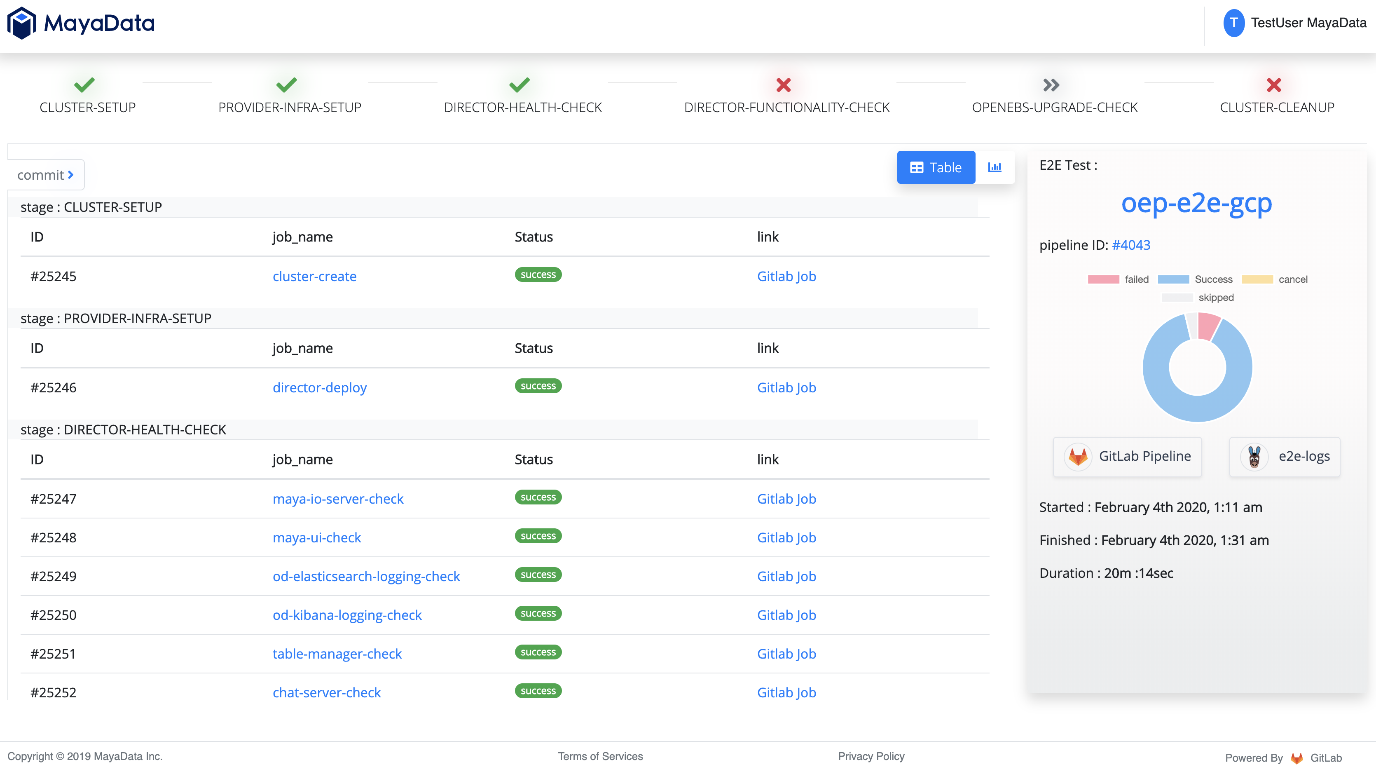Open the director-deploy job link

(319, 387)
